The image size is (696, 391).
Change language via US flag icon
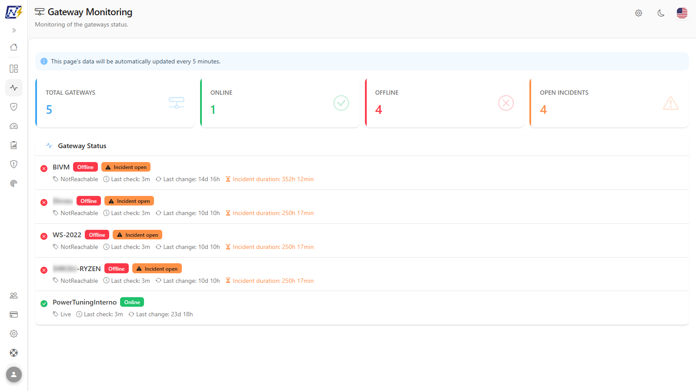point(682,13)
